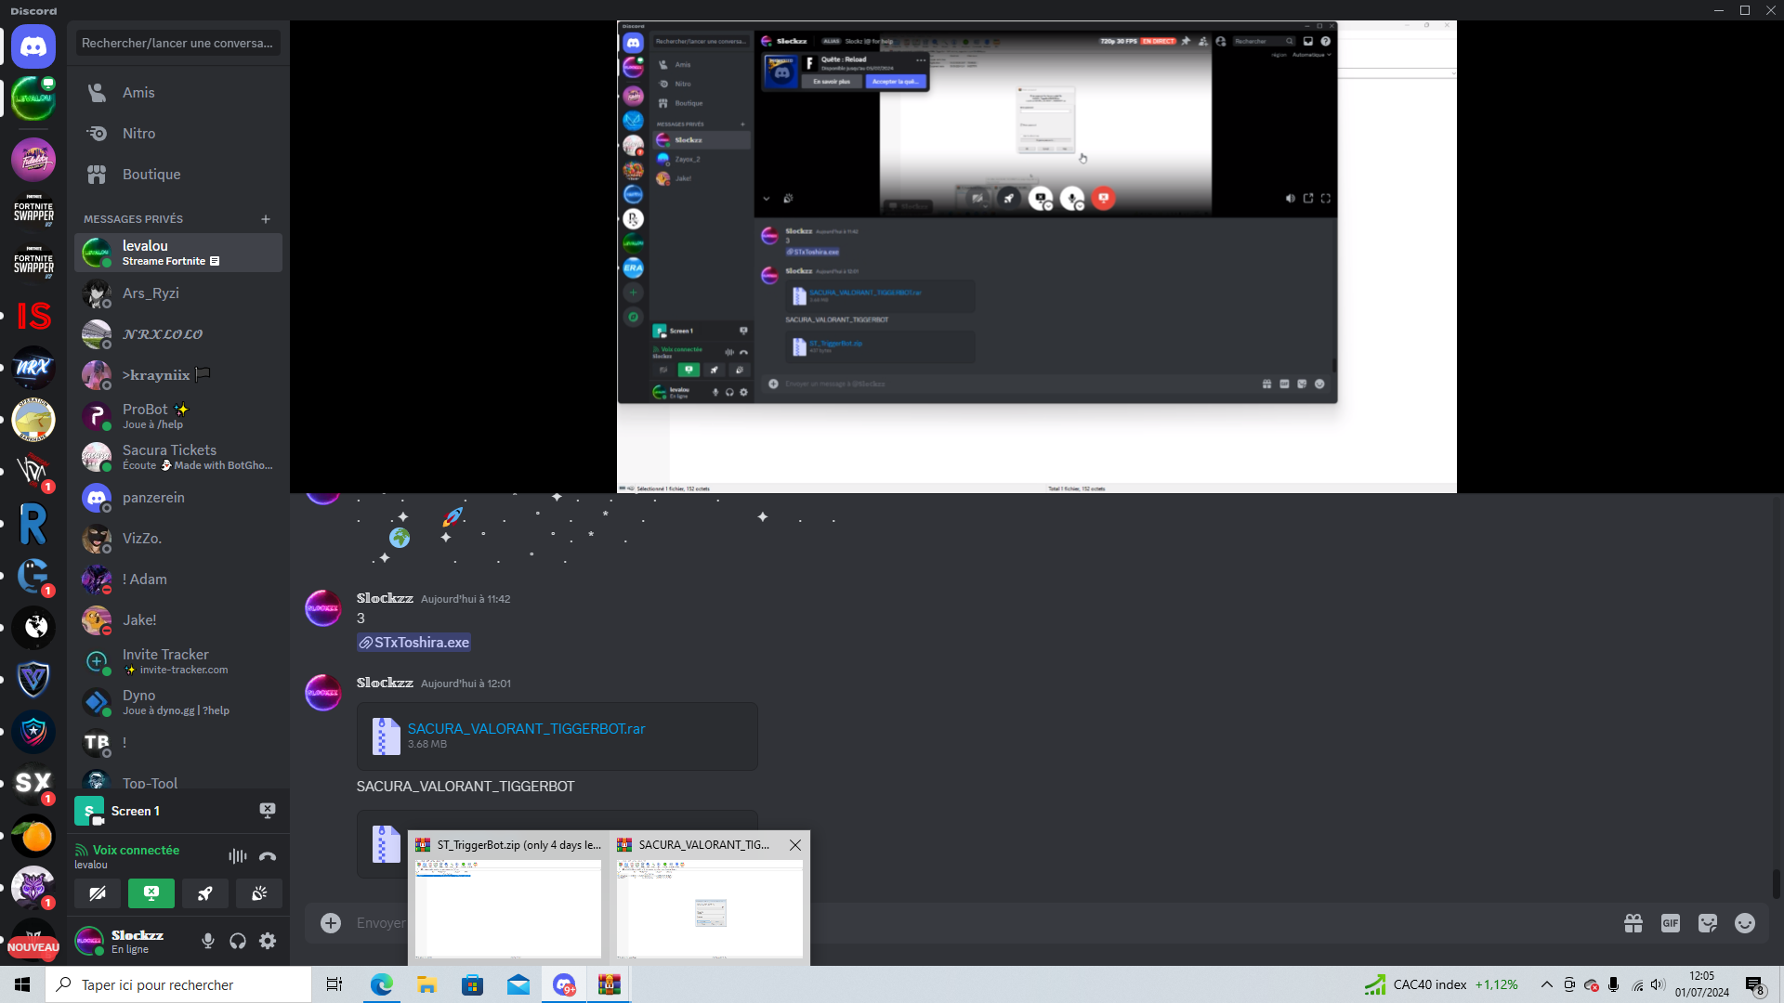Open system volume control

tap(1659, 984)
